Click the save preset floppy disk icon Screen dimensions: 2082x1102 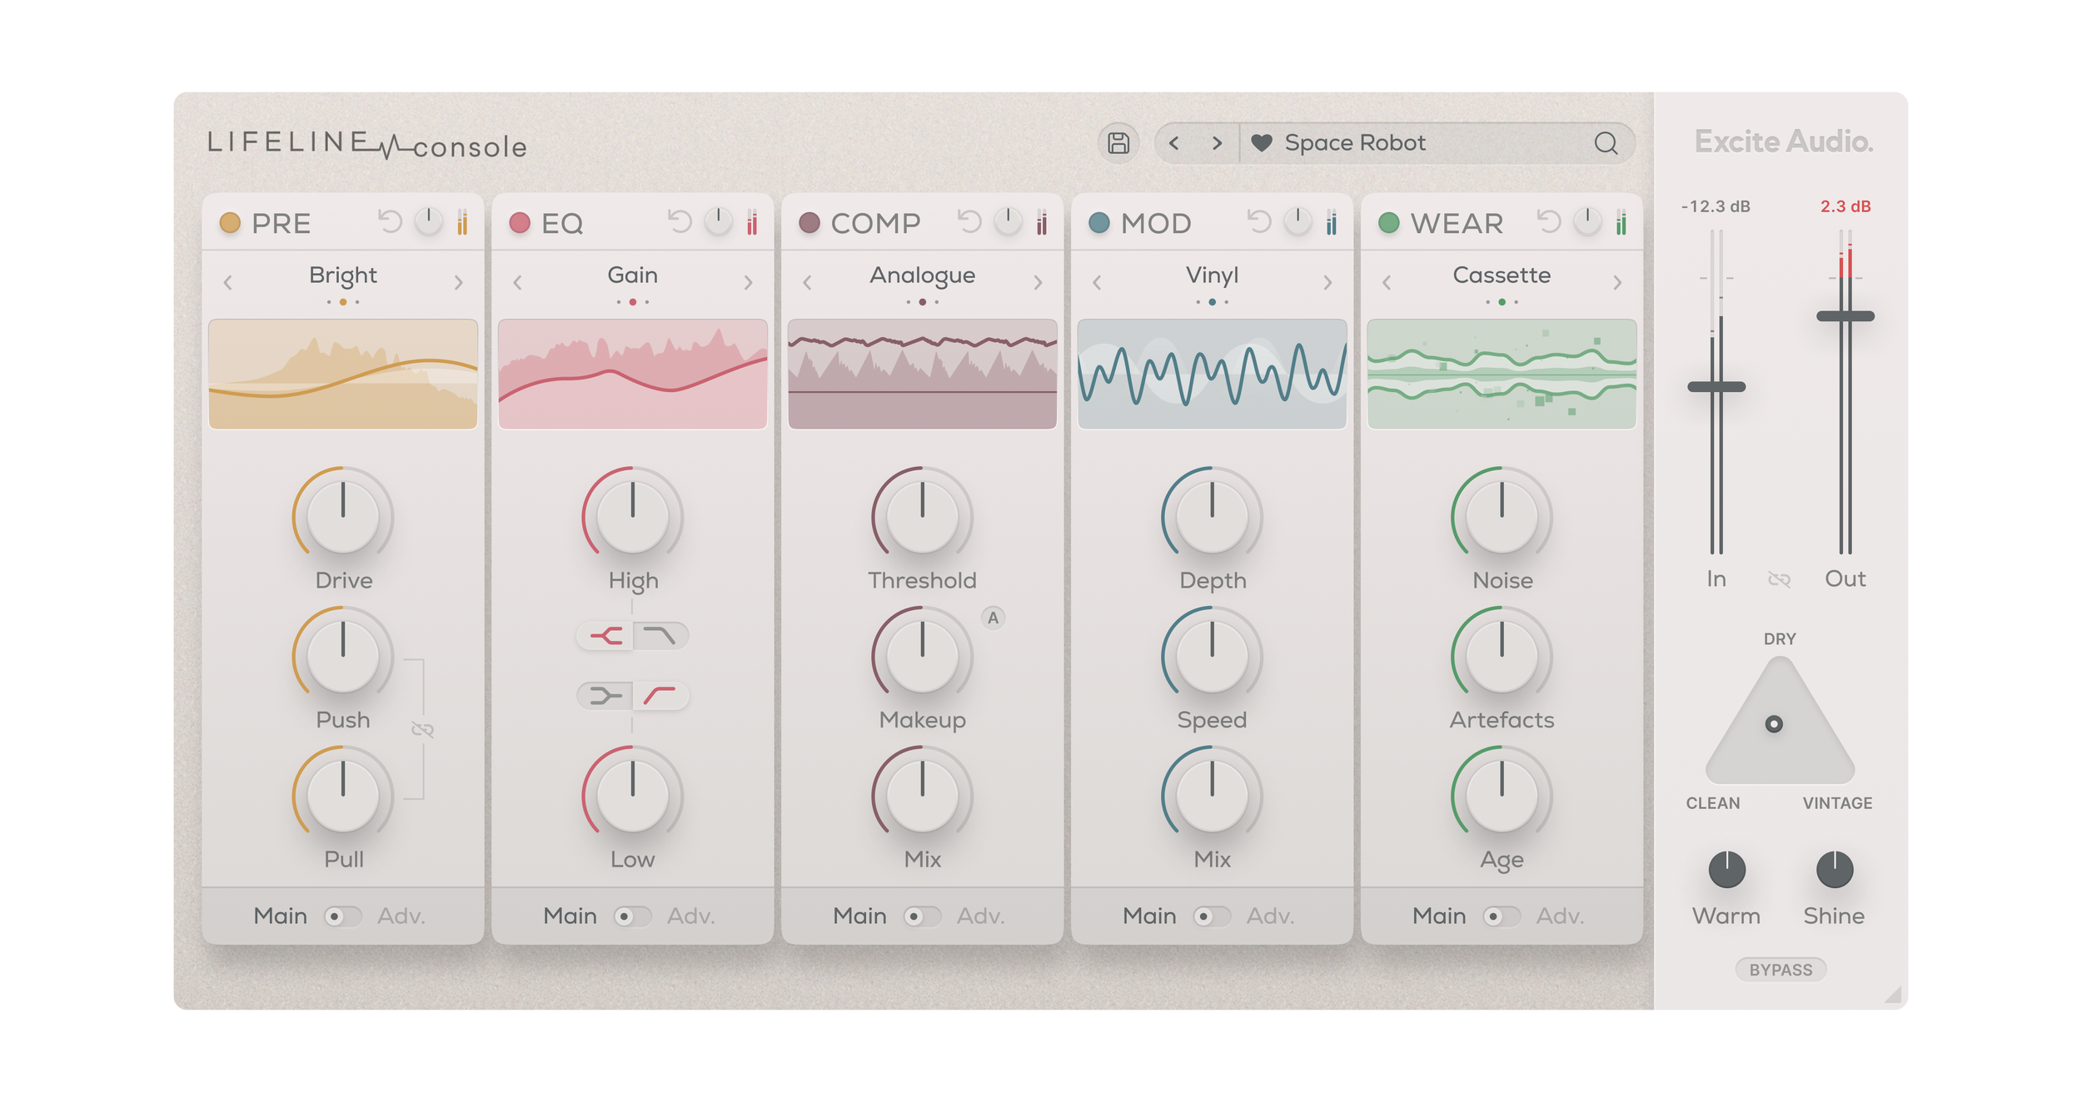(x=1118, y=143)
